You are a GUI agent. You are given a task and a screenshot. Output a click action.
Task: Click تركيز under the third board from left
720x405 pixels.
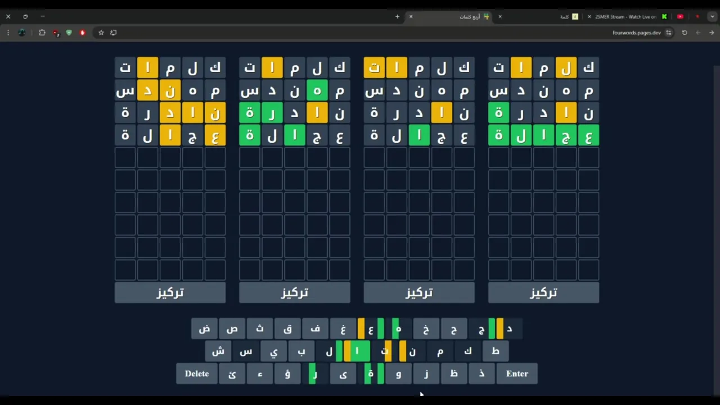(x=419, y=292)
